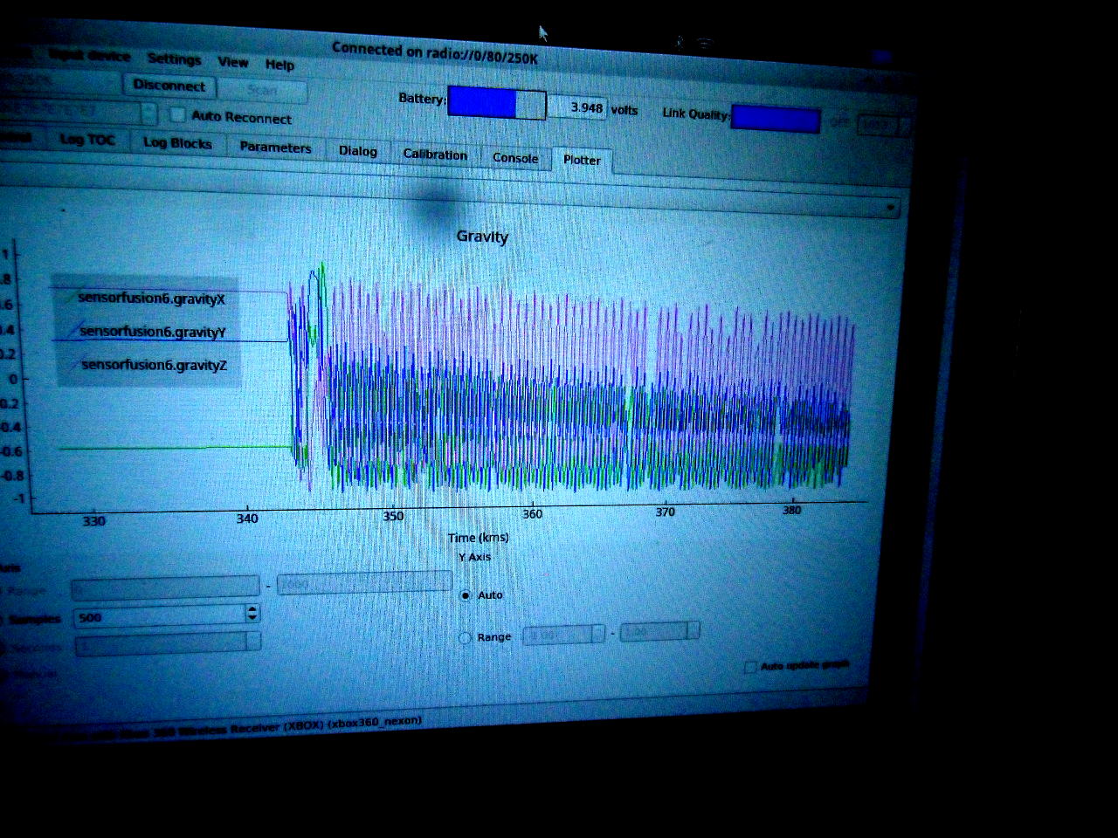Open the Parameters tab

coord(275,148)
